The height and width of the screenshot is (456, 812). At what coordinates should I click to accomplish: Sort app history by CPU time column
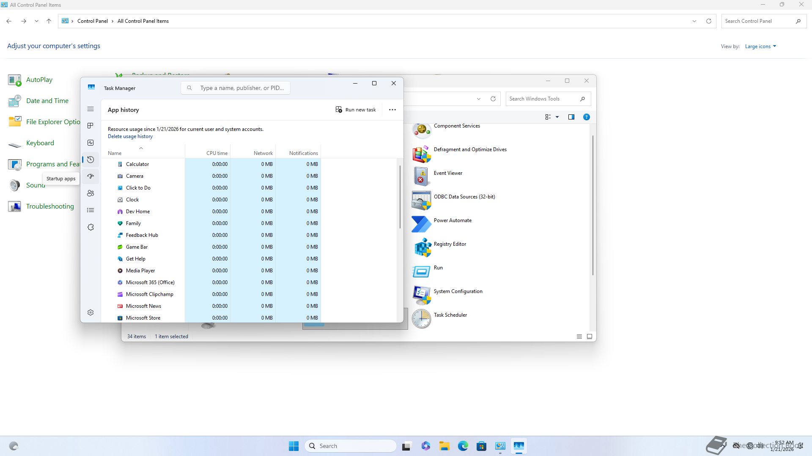point(217,153)
